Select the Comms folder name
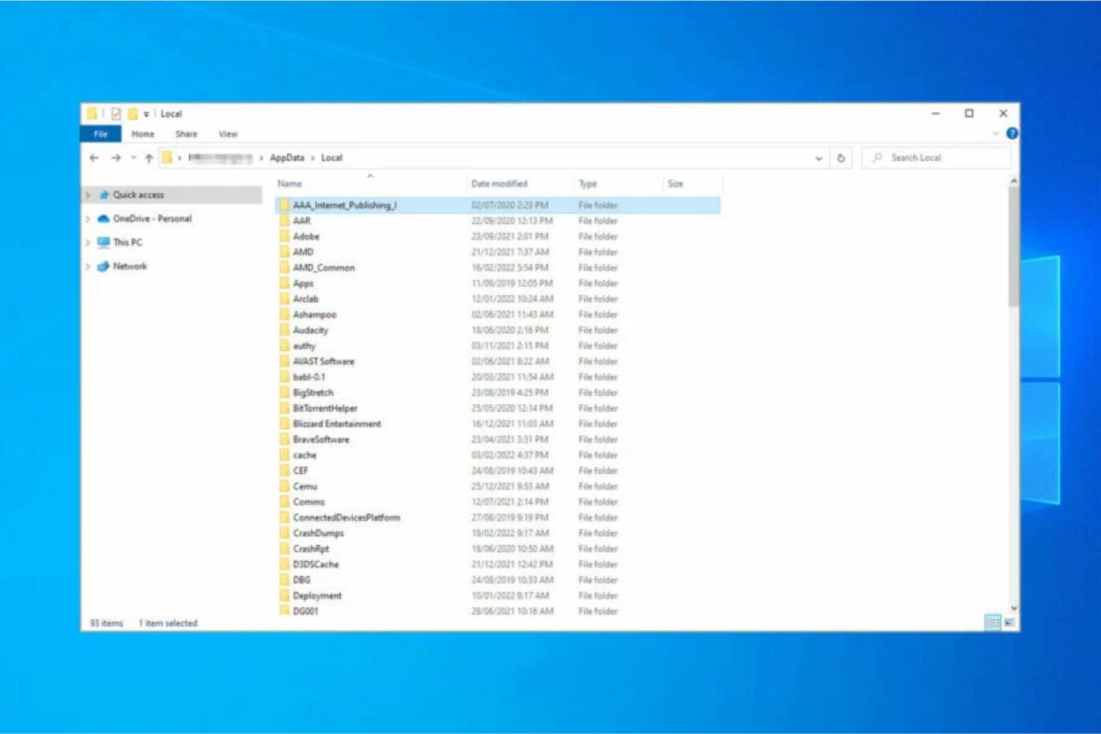This screenshot has height=734, width=1101. [309, 502]
